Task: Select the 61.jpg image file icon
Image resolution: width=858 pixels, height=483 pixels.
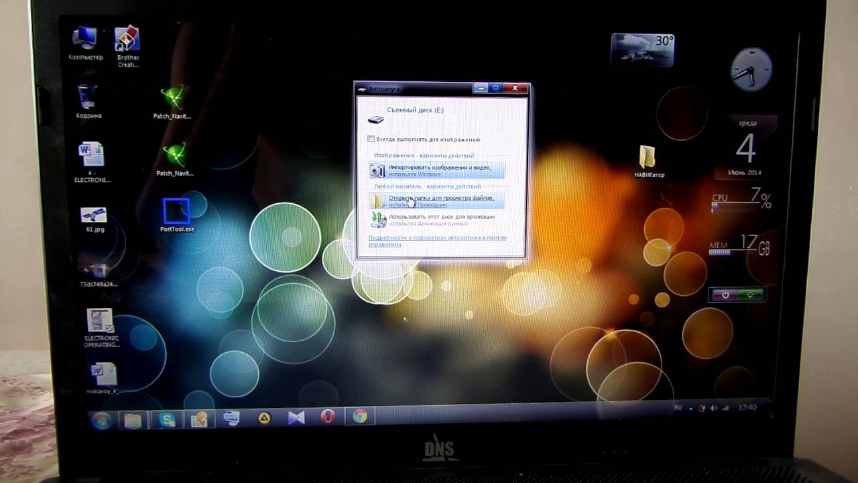Action: [x=95, y=219]
